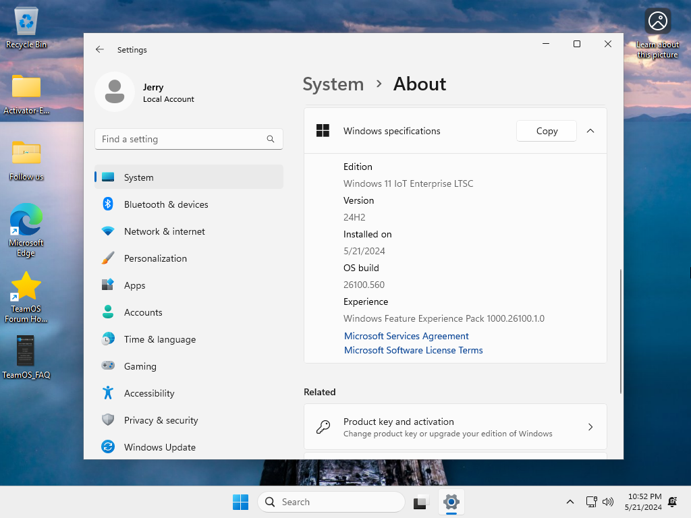Click the back arrow in Settings
Image resolution: width=691 pixels, height=518 pixels.
100,49
